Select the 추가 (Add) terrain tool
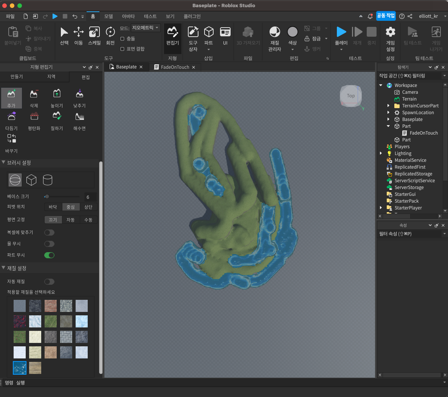This screenshot has height=397, width=448. pyautogui.click(x=11, y=98)
